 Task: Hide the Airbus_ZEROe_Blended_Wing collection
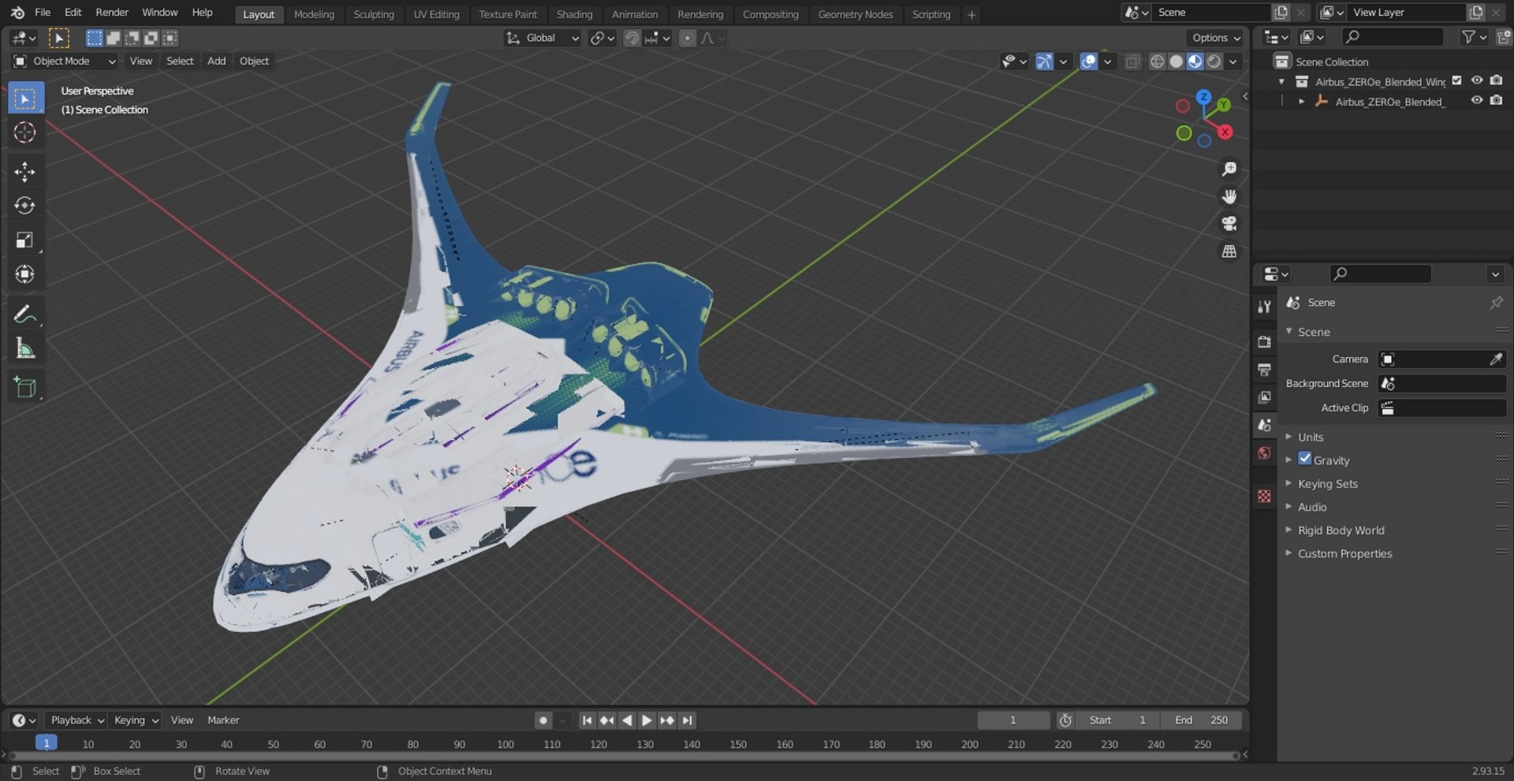(1477, 80)
